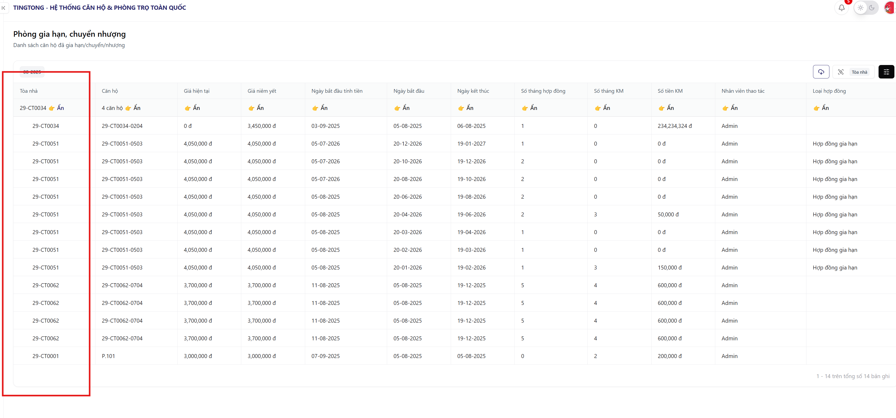Click the cloud download export icon

821,72
